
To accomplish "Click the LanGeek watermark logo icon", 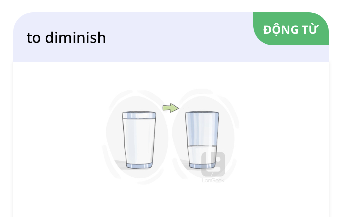I will pos(213,164).
